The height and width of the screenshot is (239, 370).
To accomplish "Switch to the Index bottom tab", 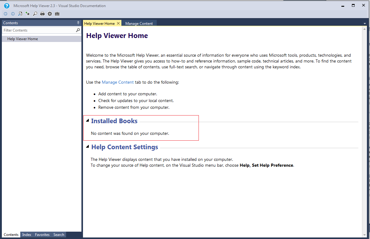I will coord(27,235).
